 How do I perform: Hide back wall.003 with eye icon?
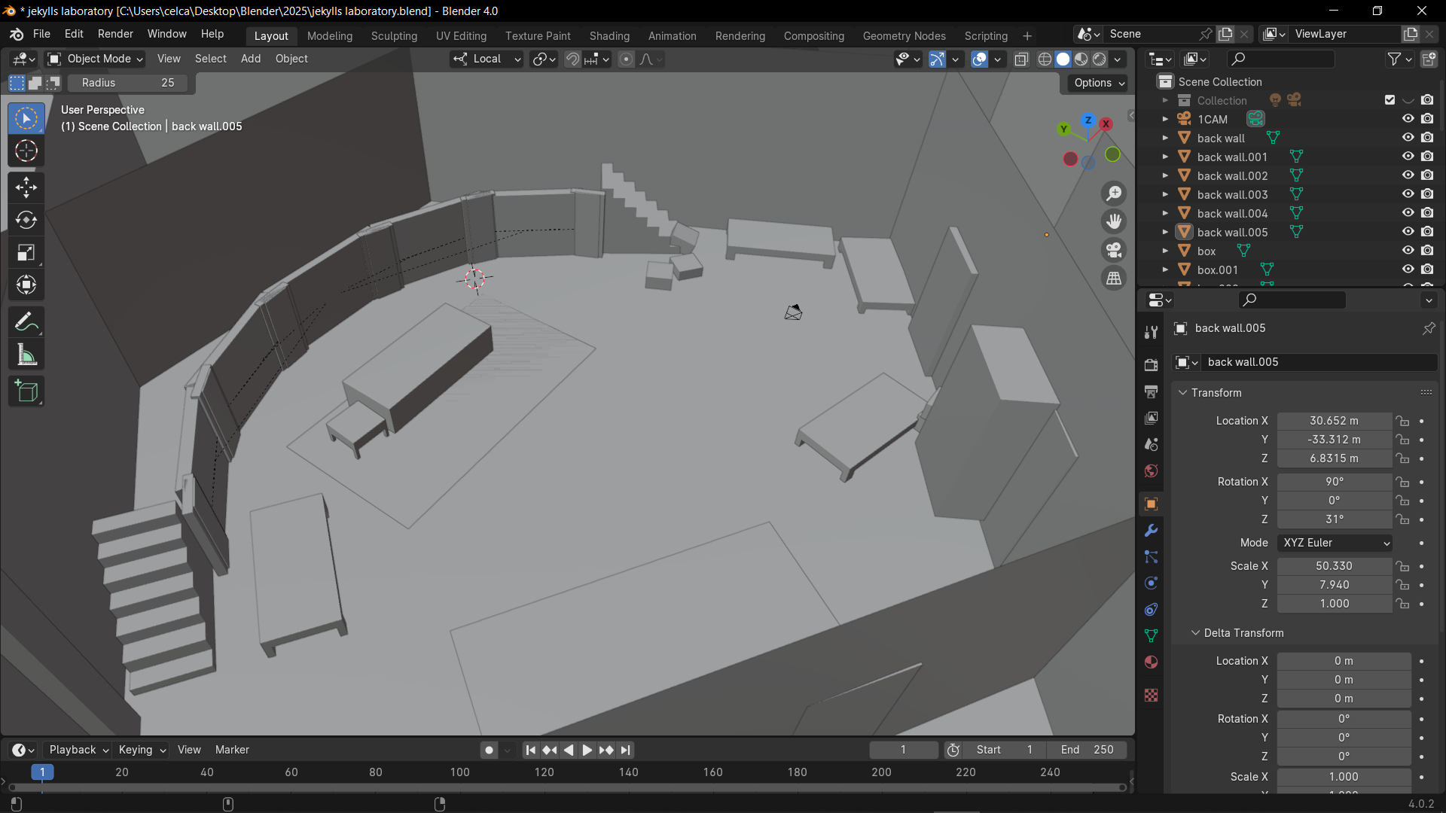click(1408, 194)
